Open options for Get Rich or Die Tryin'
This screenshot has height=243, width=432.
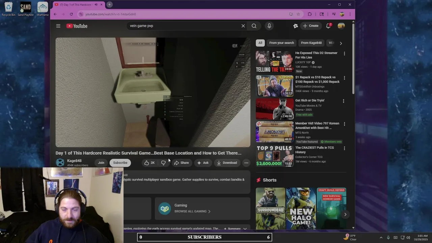tap(344, 101)
